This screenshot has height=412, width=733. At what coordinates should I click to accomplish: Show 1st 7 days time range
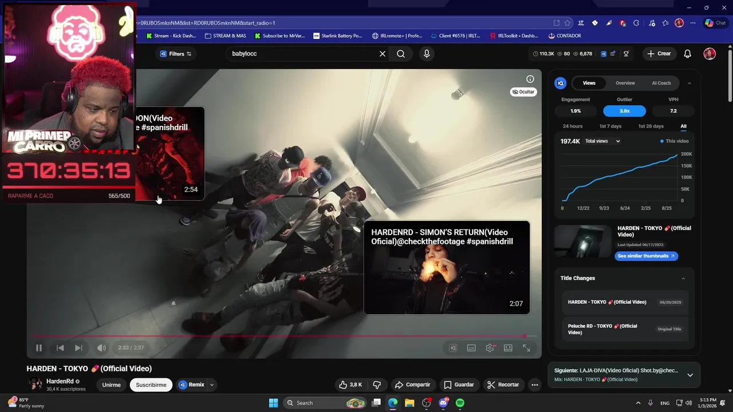pyautogui.click(x=610, y=126)
